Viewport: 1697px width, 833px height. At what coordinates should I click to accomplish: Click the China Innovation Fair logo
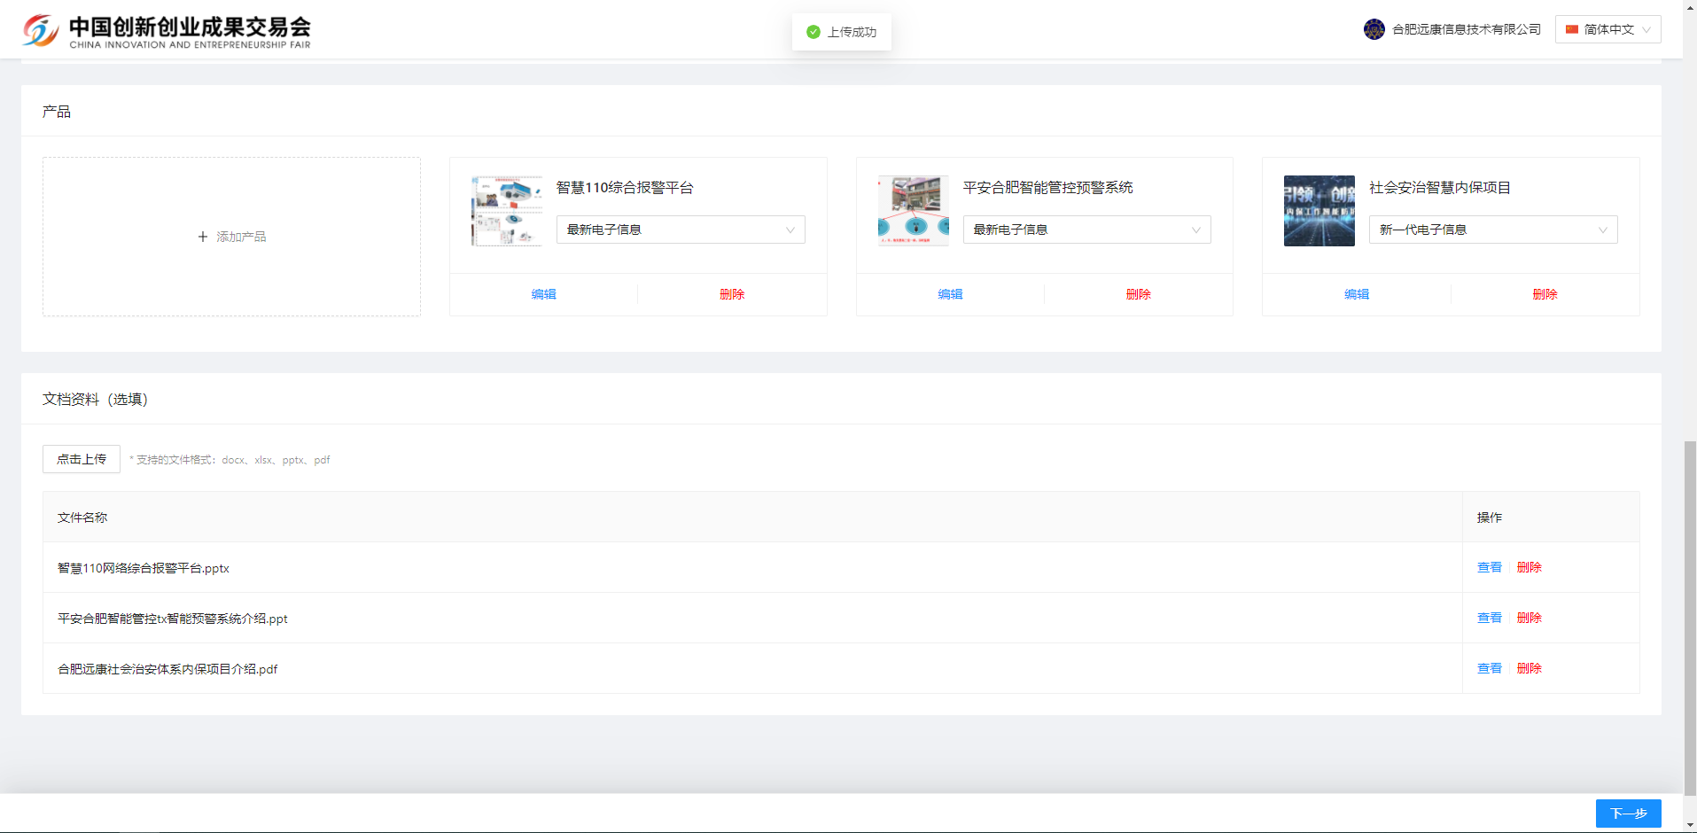167,31
